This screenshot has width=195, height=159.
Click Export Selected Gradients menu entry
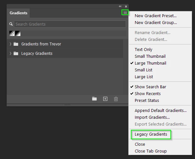(161, 124)
